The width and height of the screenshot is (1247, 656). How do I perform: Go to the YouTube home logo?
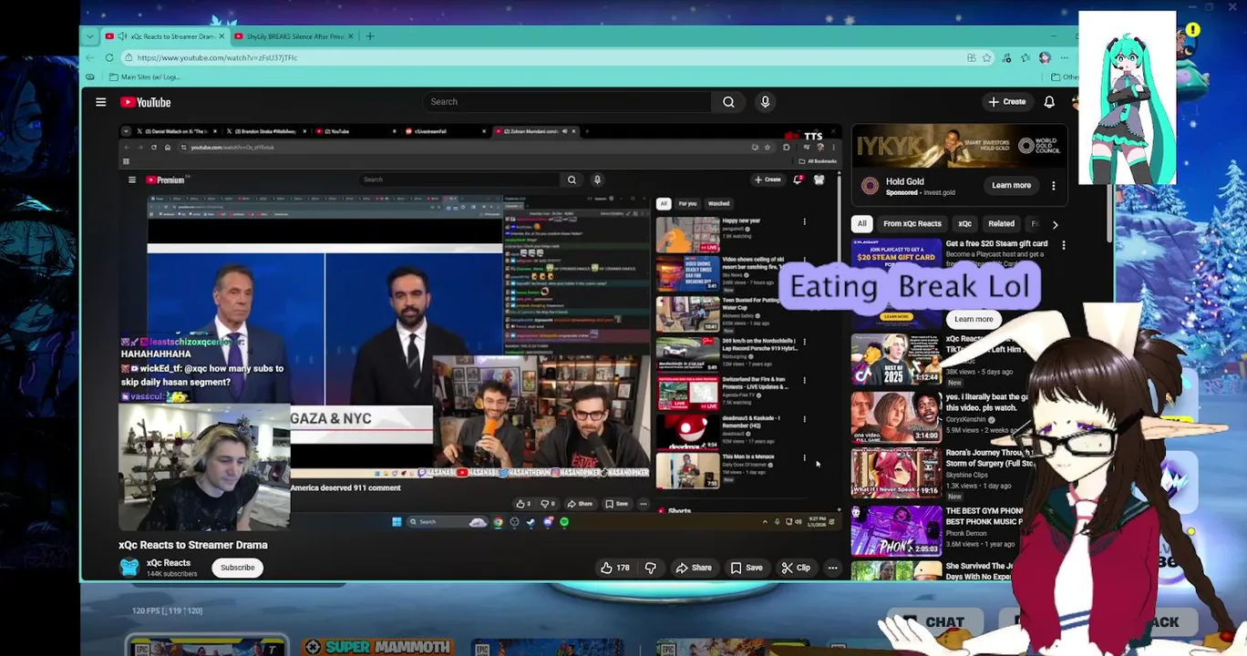146,102
